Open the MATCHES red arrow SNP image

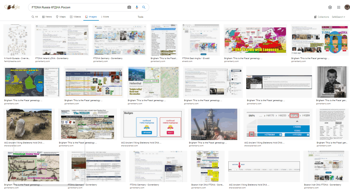pos(264,166)
